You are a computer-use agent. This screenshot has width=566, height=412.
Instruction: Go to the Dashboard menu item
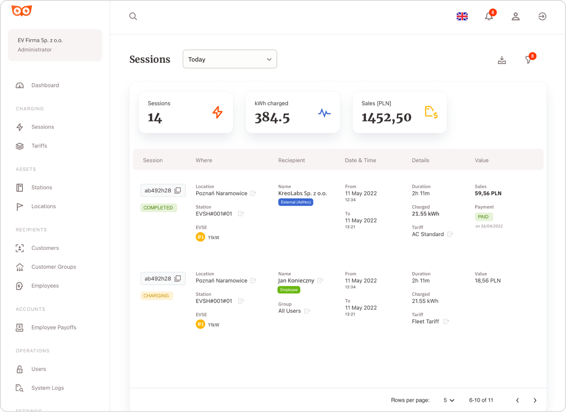[x=45, y=85]
